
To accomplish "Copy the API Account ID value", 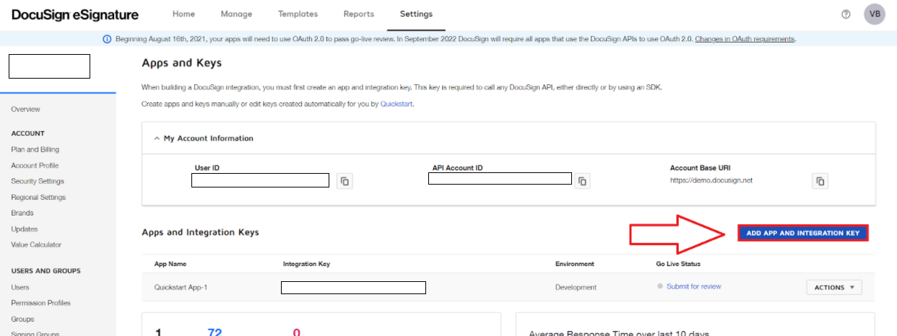I will (582, 181).
